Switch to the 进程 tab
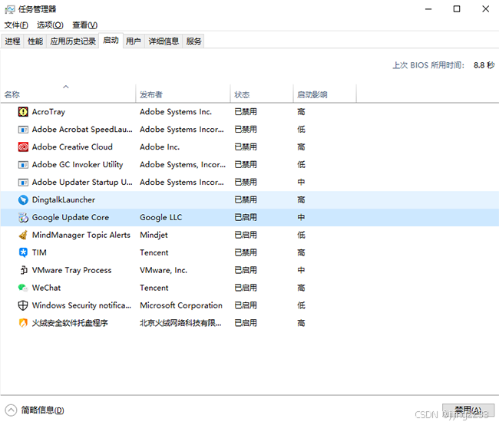Image resolution: width=499 pixels, height=425 pixels. pos(12,41)
